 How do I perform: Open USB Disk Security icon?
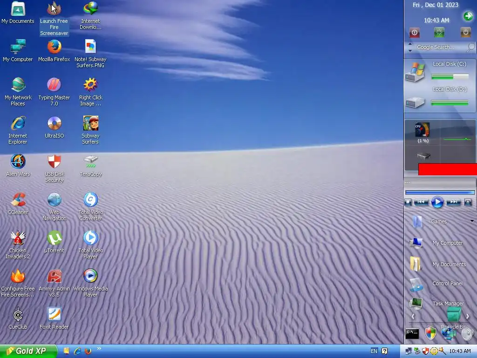click(54, 168)
